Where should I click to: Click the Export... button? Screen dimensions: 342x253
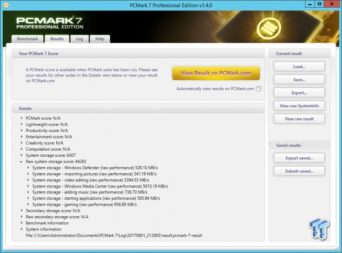[x=299, y=92]
